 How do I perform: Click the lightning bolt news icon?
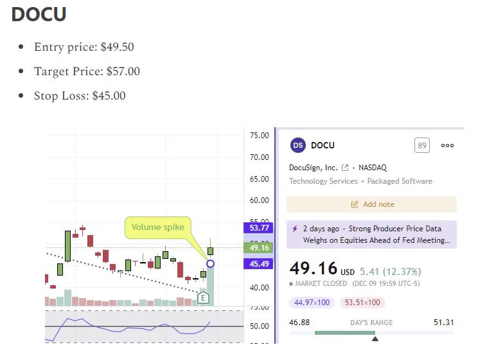point(295,229)
